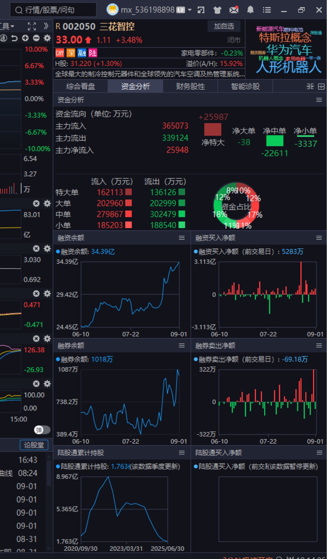Open the 融券卖出净额 panel menu
The height and width of the screenshot is (559, 327).
click(x=319, y=346)
